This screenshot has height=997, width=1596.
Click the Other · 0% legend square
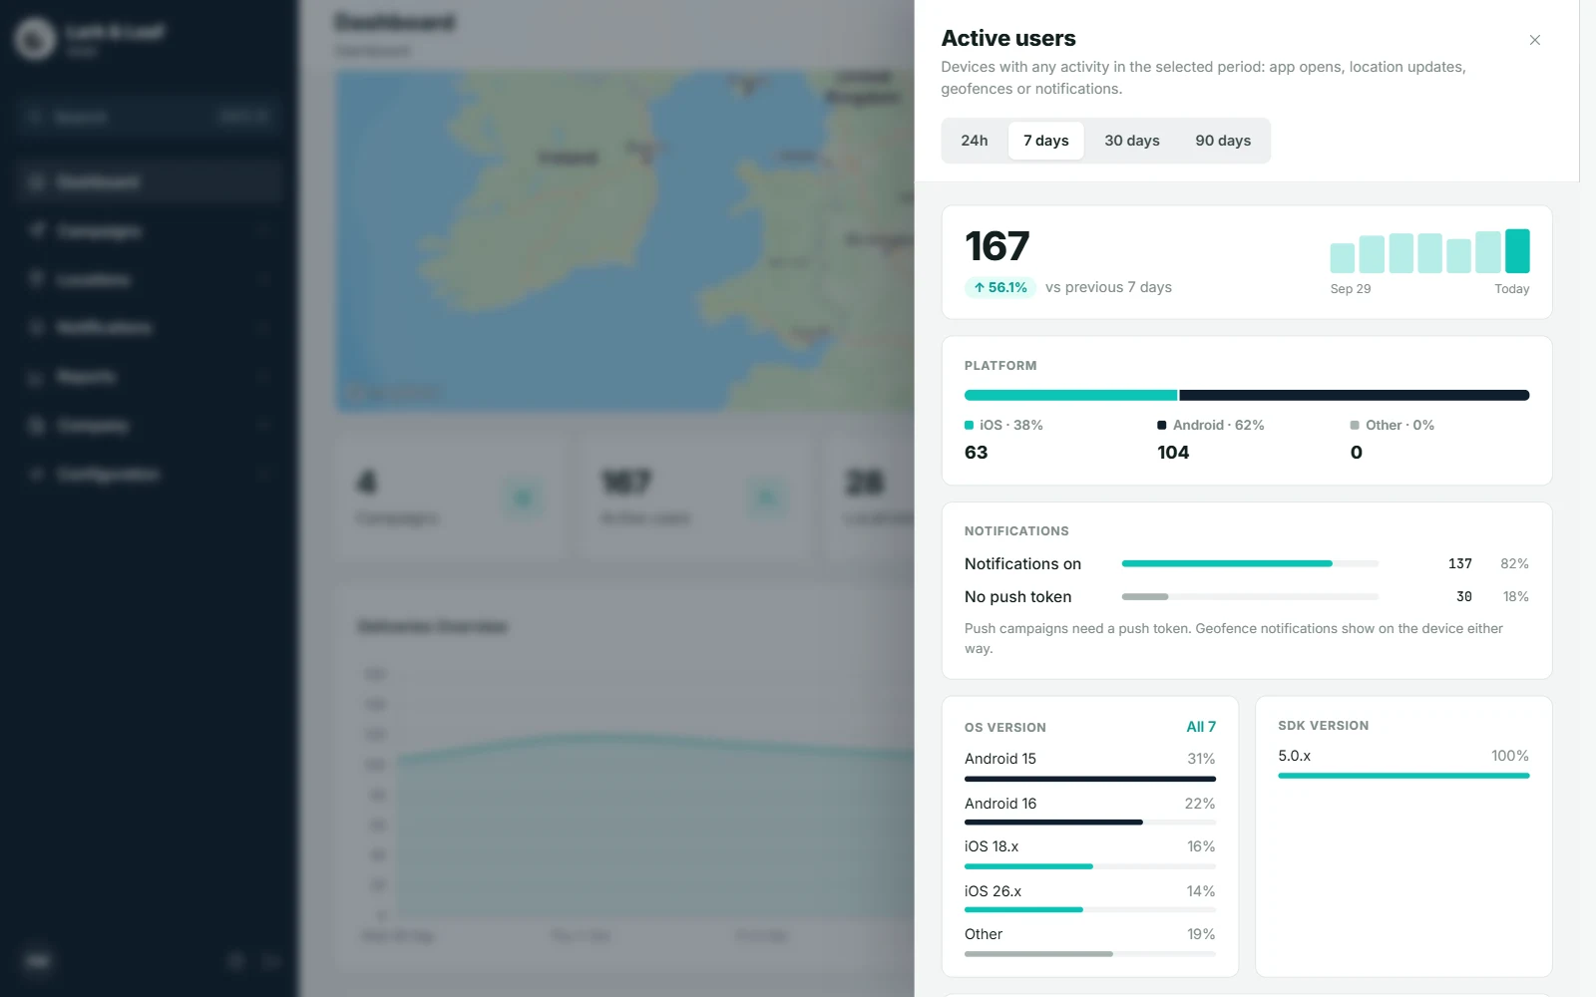tap(1354, 425)
